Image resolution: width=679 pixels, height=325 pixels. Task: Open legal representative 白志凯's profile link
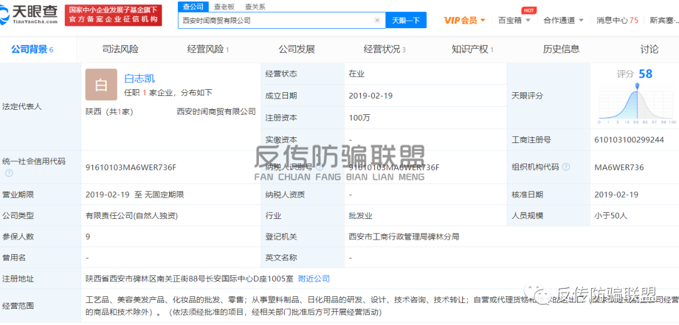140,78
